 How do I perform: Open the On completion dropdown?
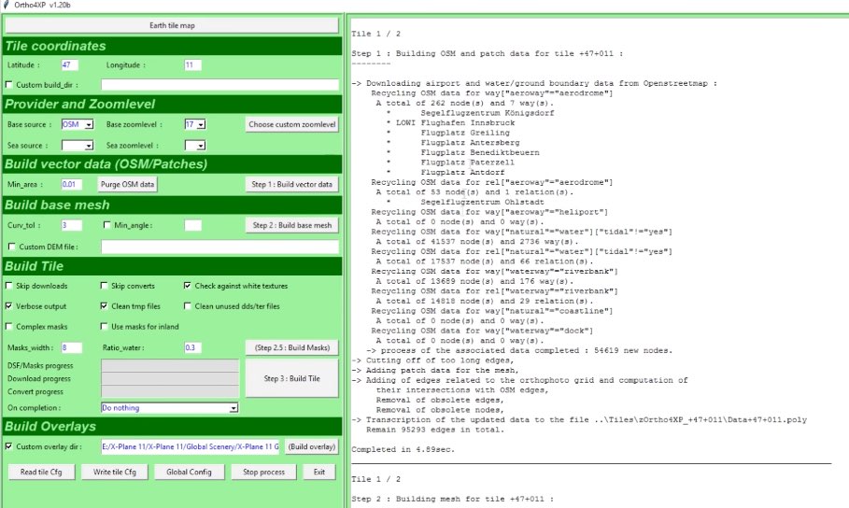(233, 408)
